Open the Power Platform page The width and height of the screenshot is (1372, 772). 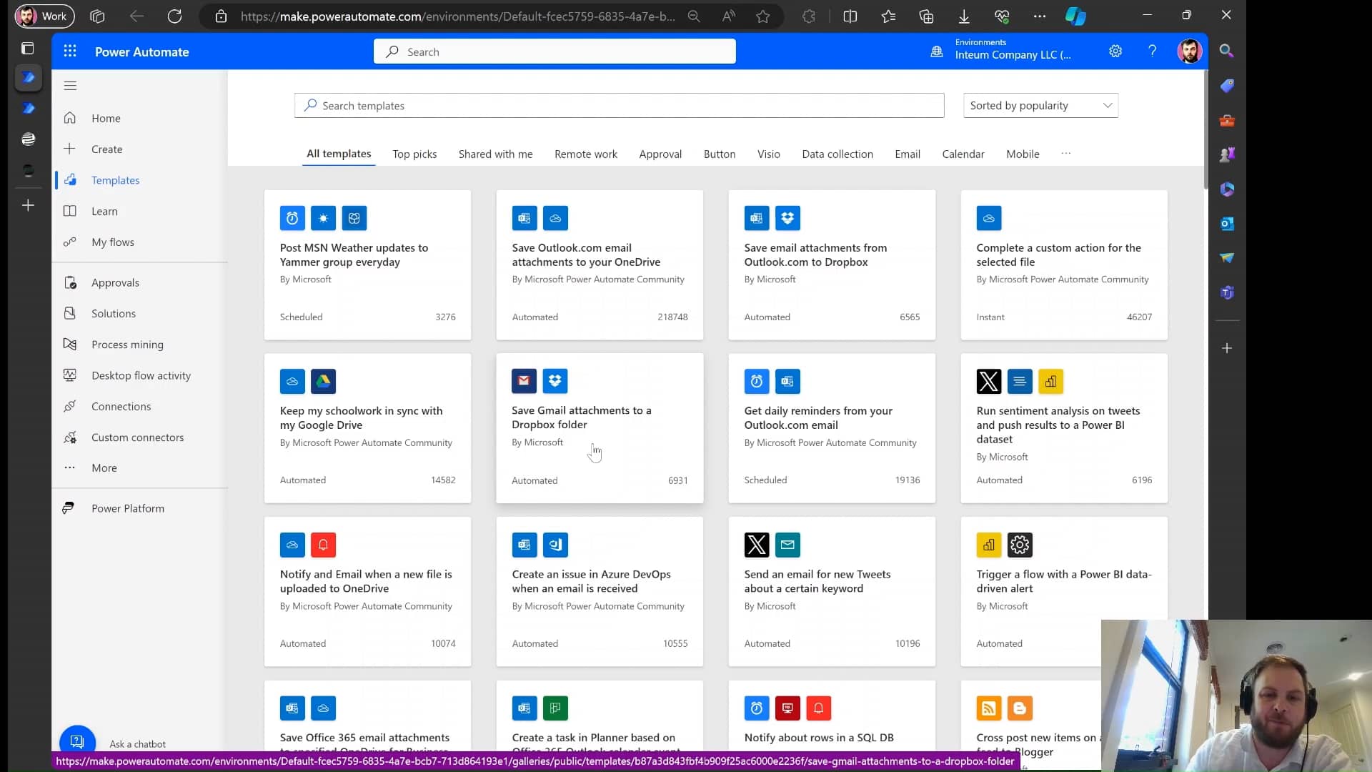coord(127,508)
